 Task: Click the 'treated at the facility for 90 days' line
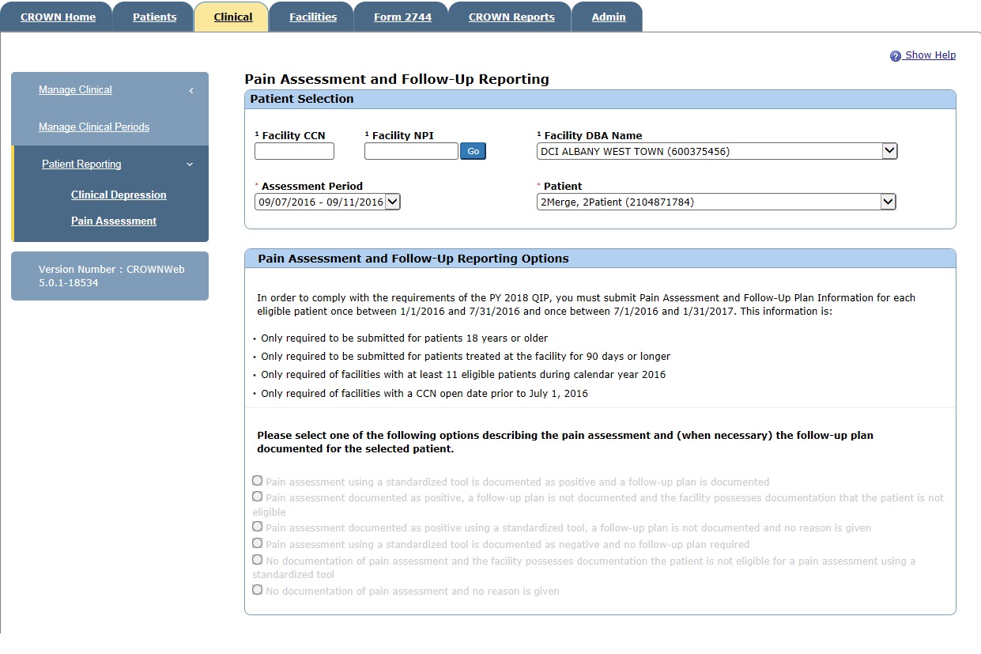click(466, 357)
